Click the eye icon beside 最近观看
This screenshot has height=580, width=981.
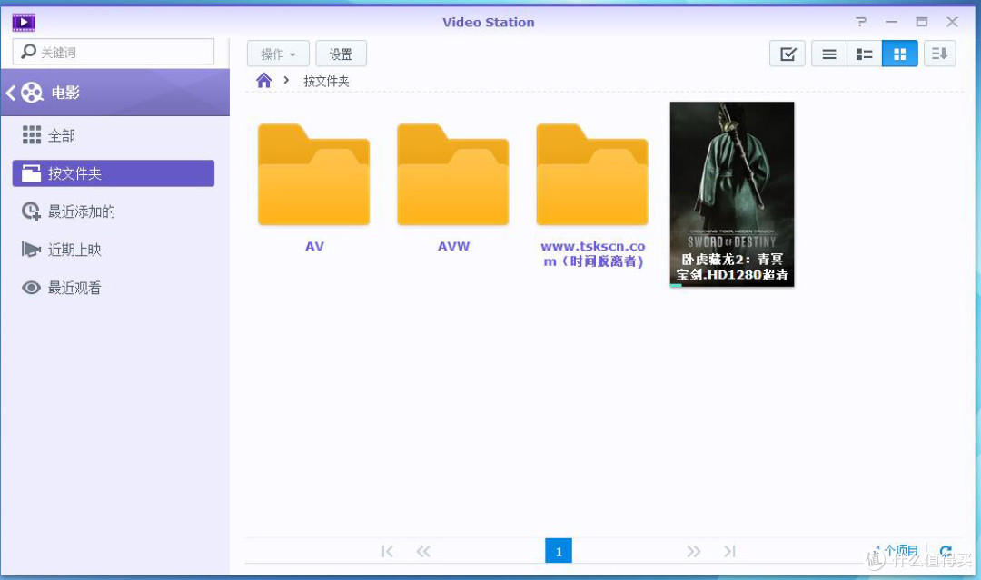coord(31,288)
